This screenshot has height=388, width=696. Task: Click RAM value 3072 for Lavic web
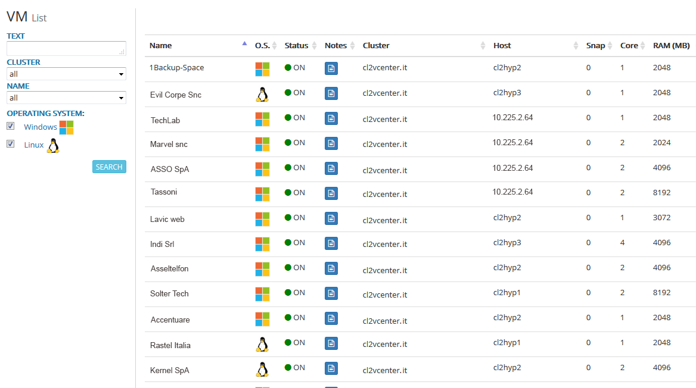[x=662, y=218]
